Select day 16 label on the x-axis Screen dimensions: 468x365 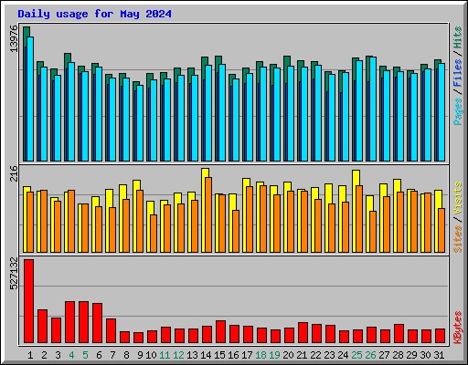click(x=233, y=355)
